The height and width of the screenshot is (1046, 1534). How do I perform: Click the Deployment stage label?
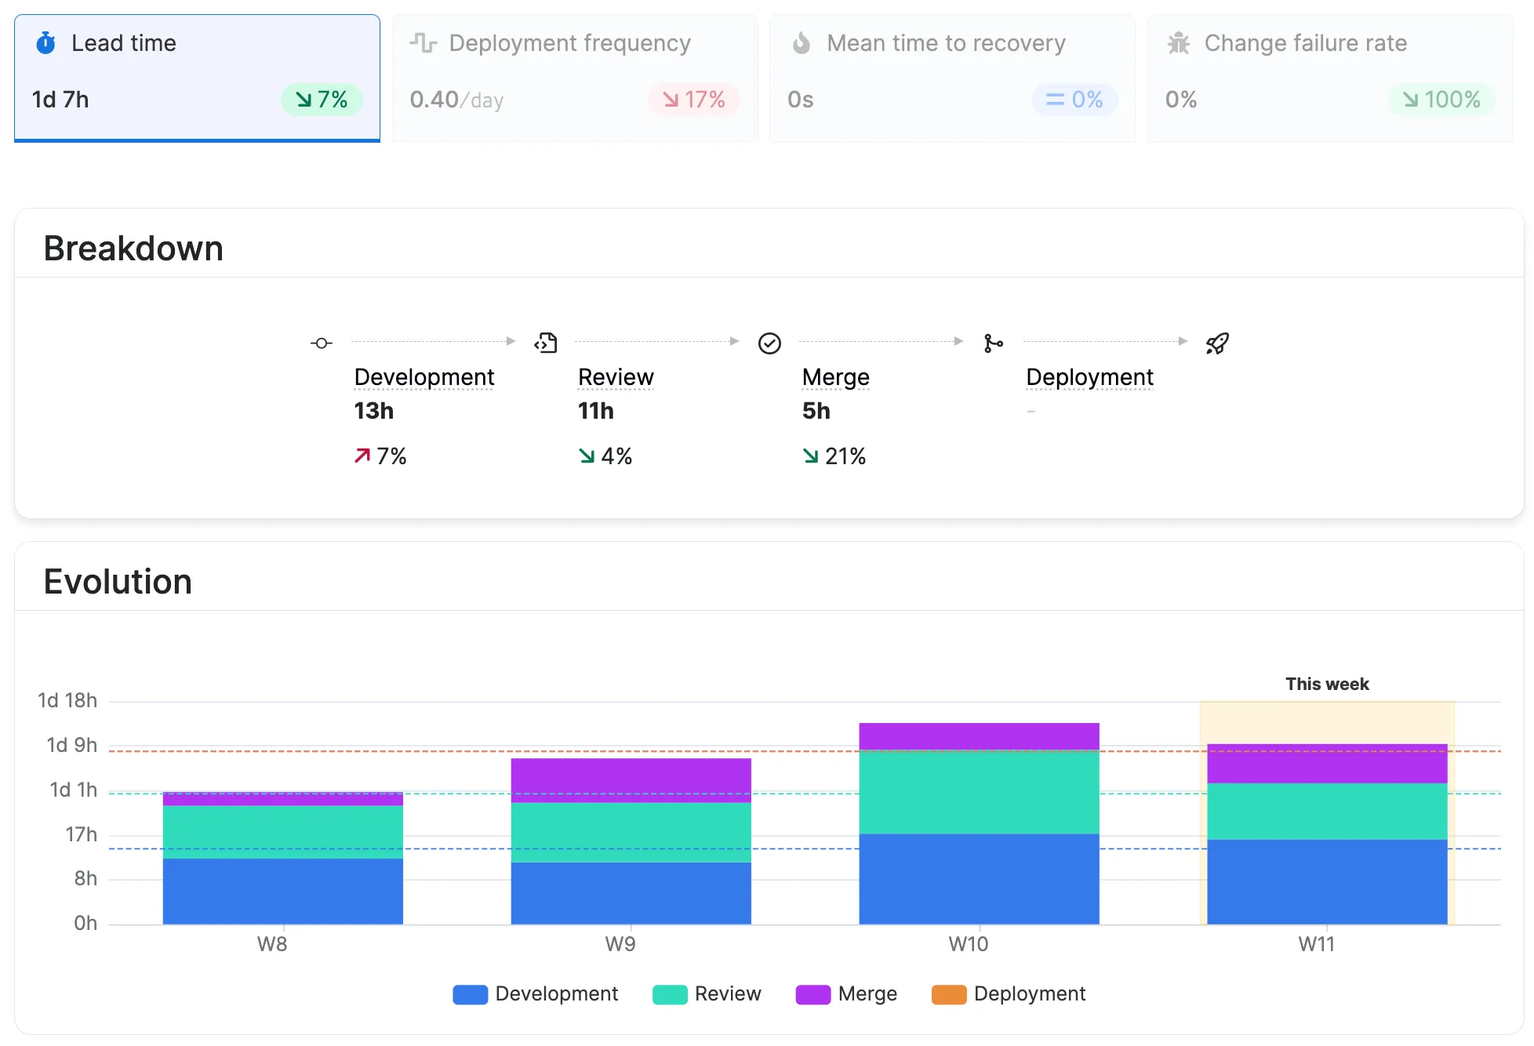[1090, 377]
